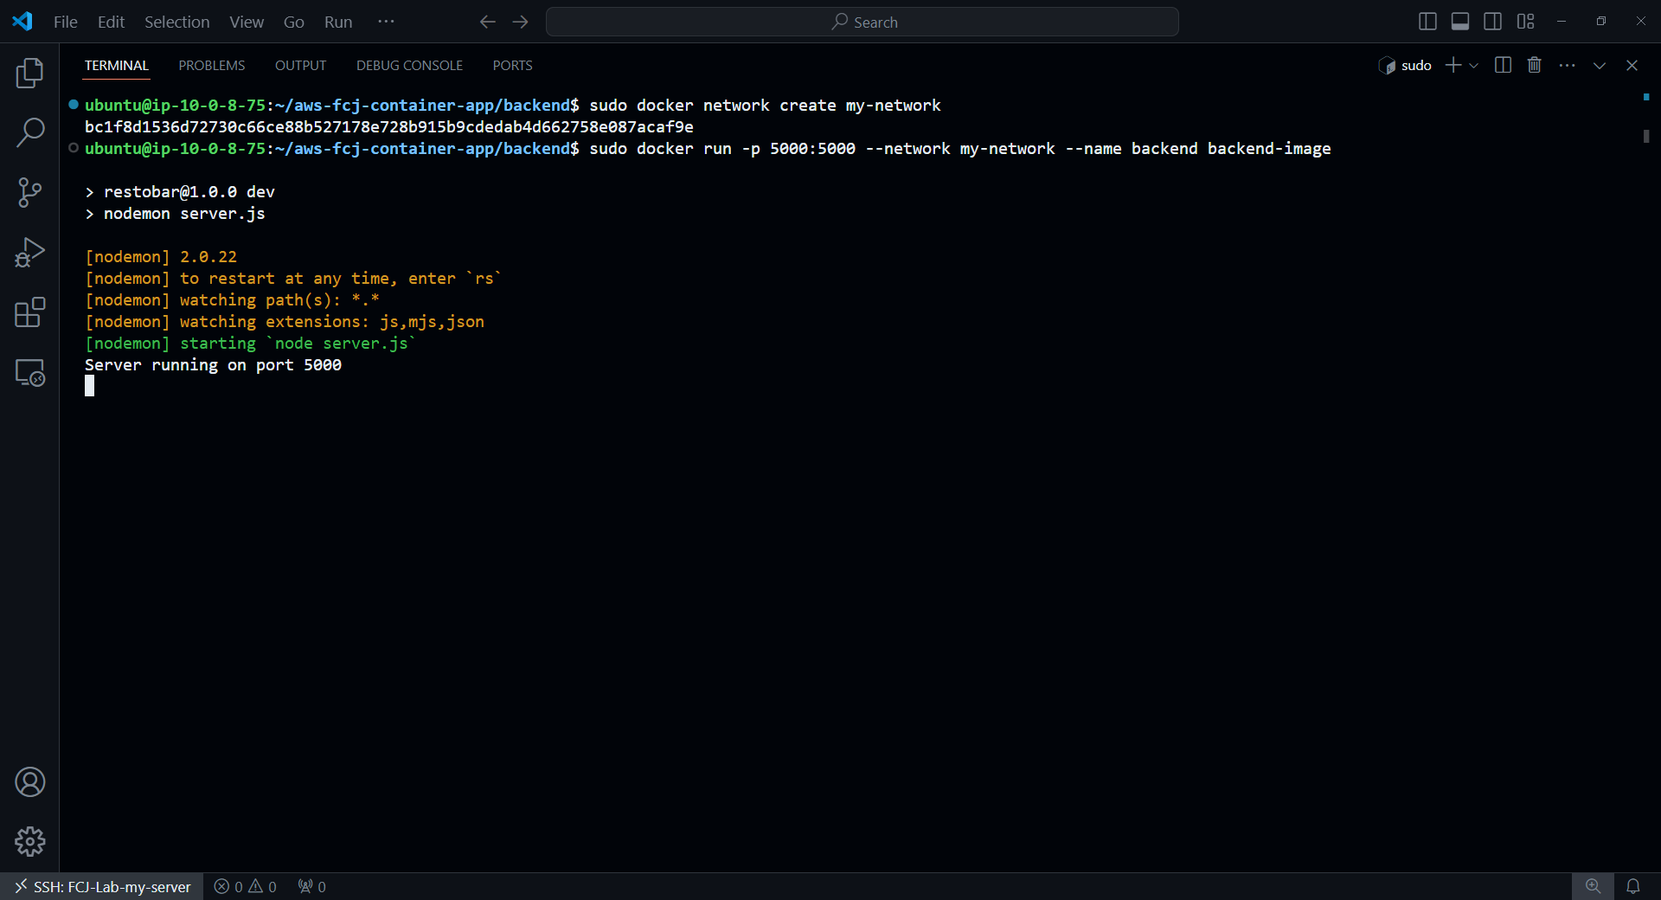Click the terminal scrollbar thumb
This screenshot has width=1661, height=900.
(1646, 136)
